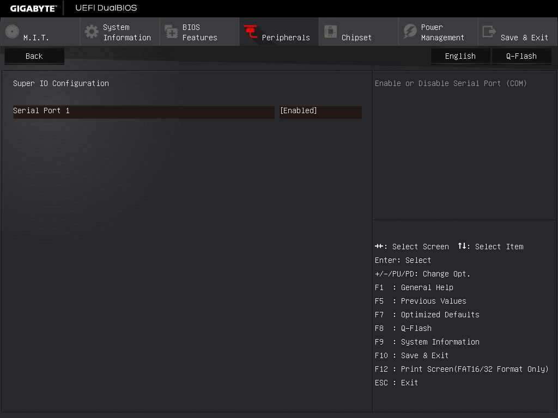Viewport: 558px width, 418px height.
Task: Go to the BIOS Features tab
Action: (x=199, y=32)
